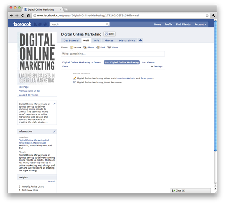
Task: Open Digital Online Marketing Ltd location link
Action: coord(34,141)
